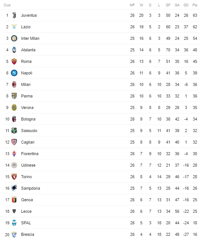Click the Atalanta club crest
This screenshot has height=244, width=202.
click(x=14, y=50)
